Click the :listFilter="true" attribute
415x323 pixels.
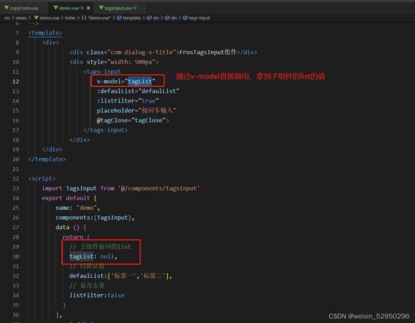click(x=128, y=101)
